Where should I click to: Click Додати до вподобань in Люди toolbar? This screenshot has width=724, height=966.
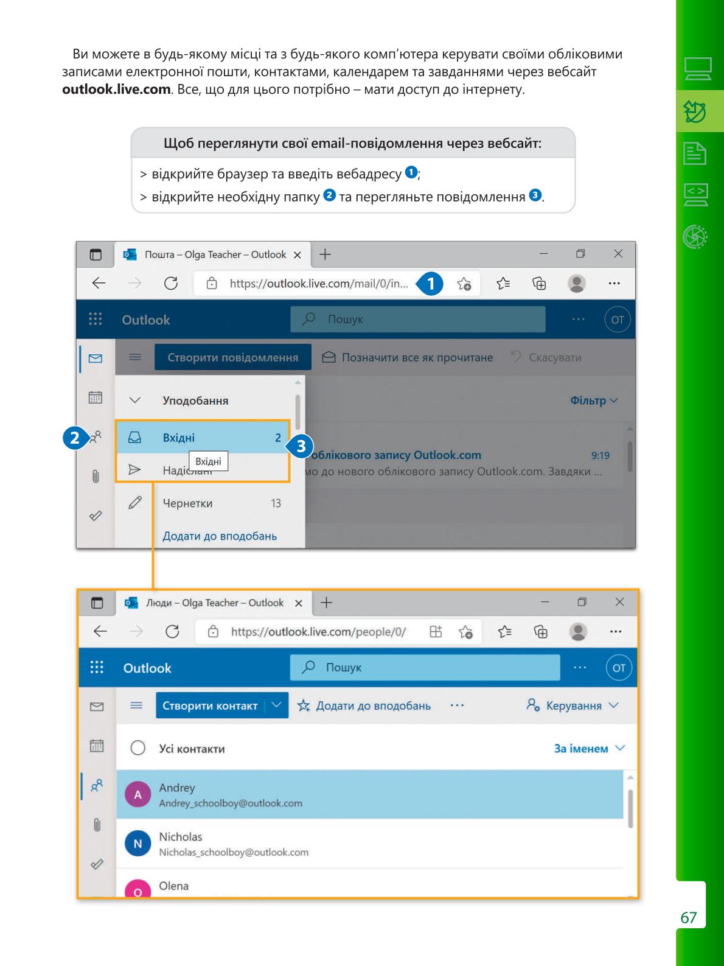(364, 705)
